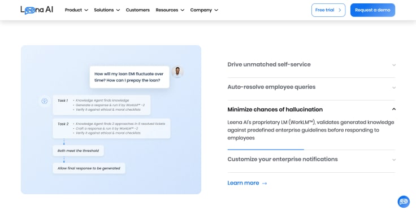Click 'Knowledge Agent finds knowledge' line
Image resolution: width=416 pixels, height=214 pixels.
[x=102, y=101]
